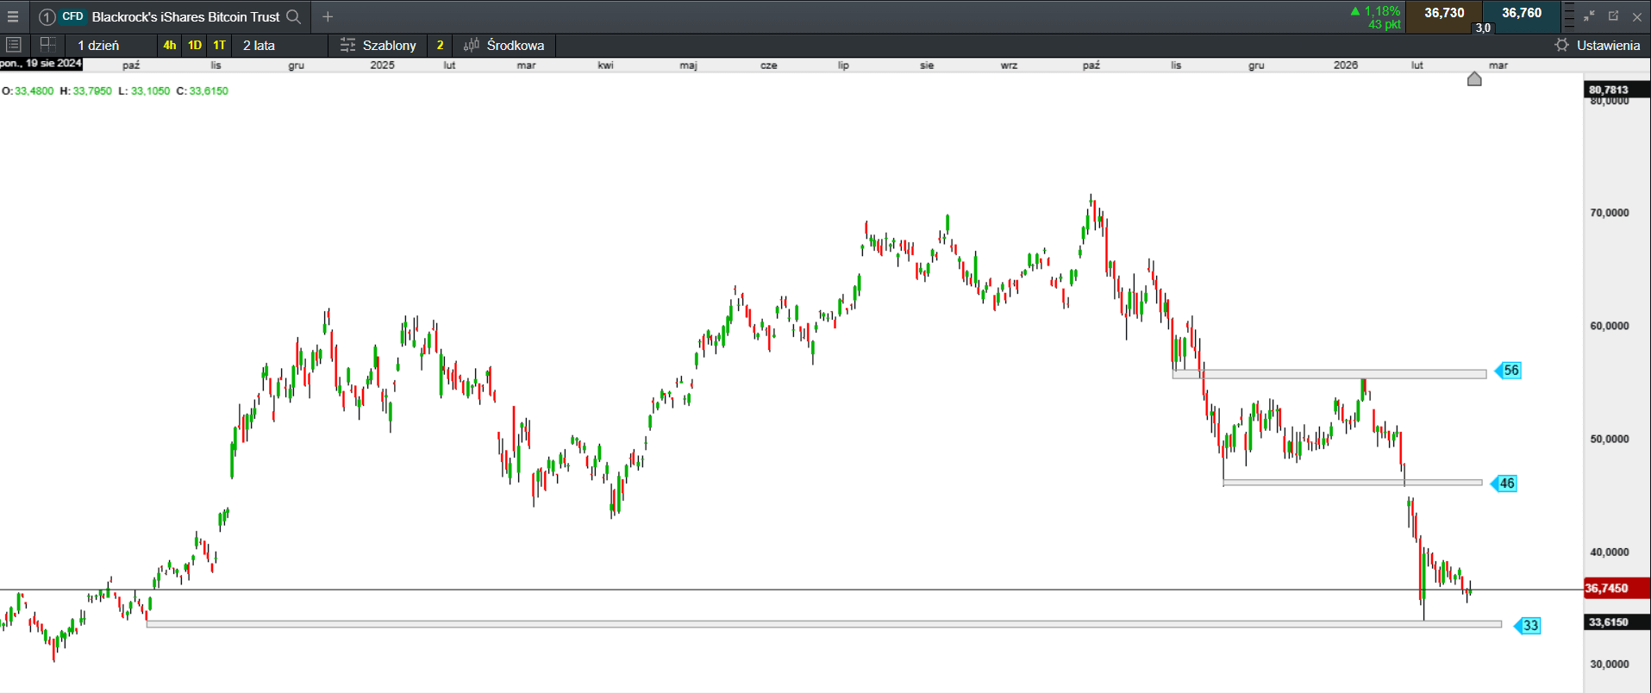
Task: Select the Blackrock's iShares Bitcoin Trust tab
Action: click(185, 16)
